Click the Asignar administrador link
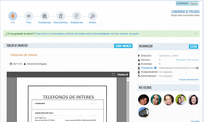The image size is (204, 122). point(189,79)
